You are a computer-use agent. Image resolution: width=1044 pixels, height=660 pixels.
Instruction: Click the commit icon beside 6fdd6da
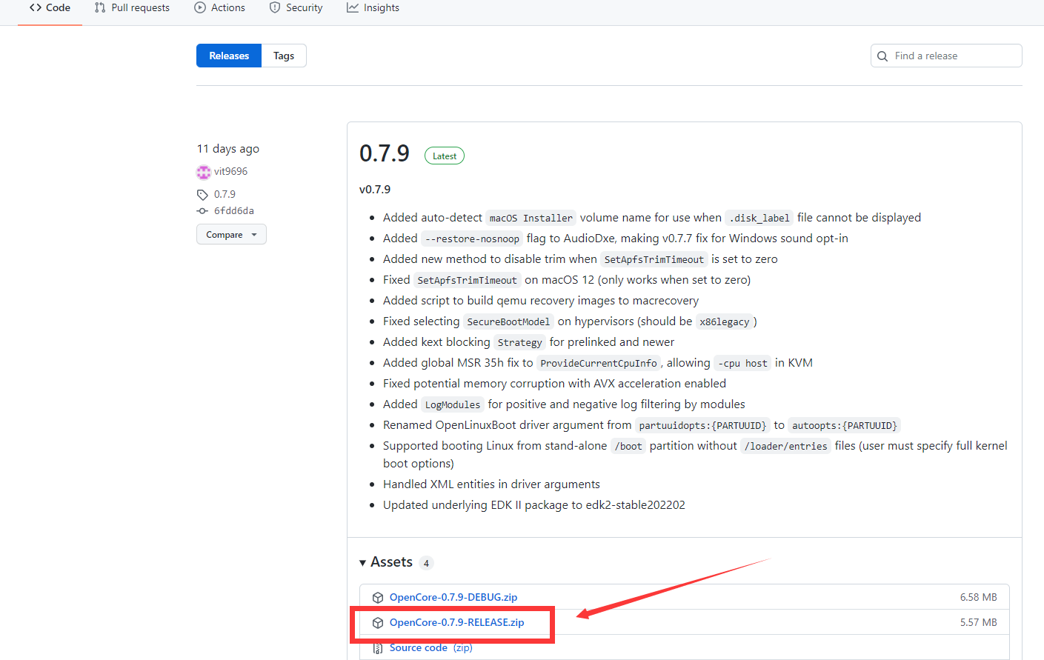tap(202, 211)
